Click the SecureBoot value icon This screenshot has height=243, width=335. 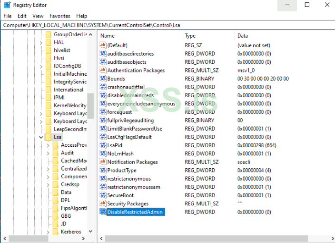click(103, 195)
